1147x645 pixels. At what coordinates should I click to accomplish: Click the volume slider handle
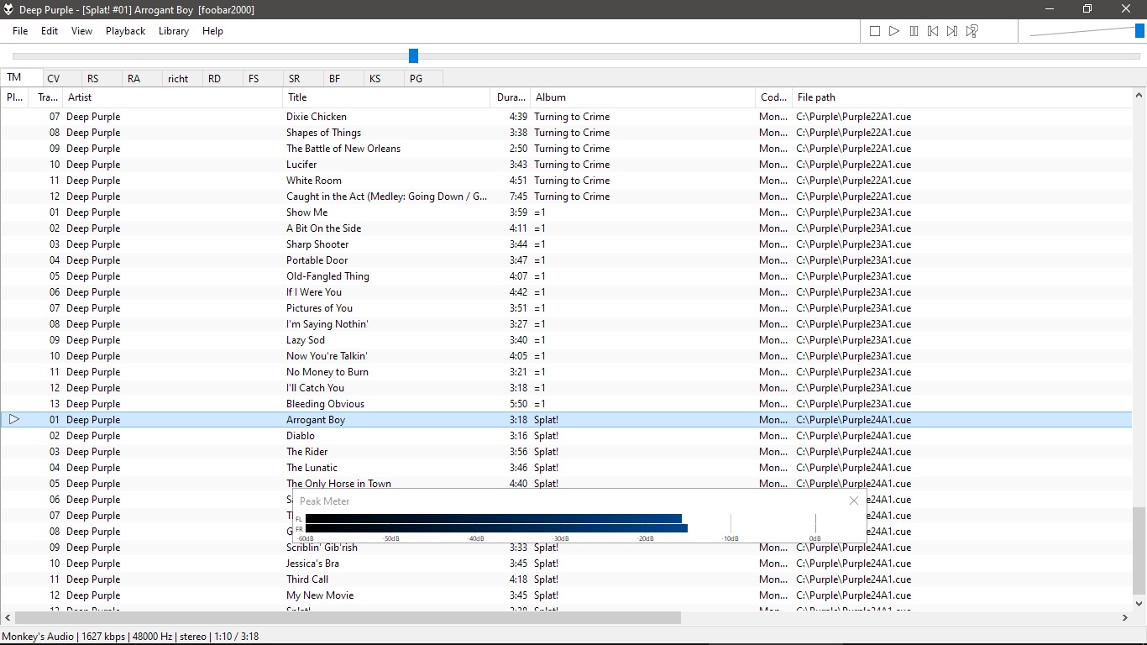tap(1139, 31)
